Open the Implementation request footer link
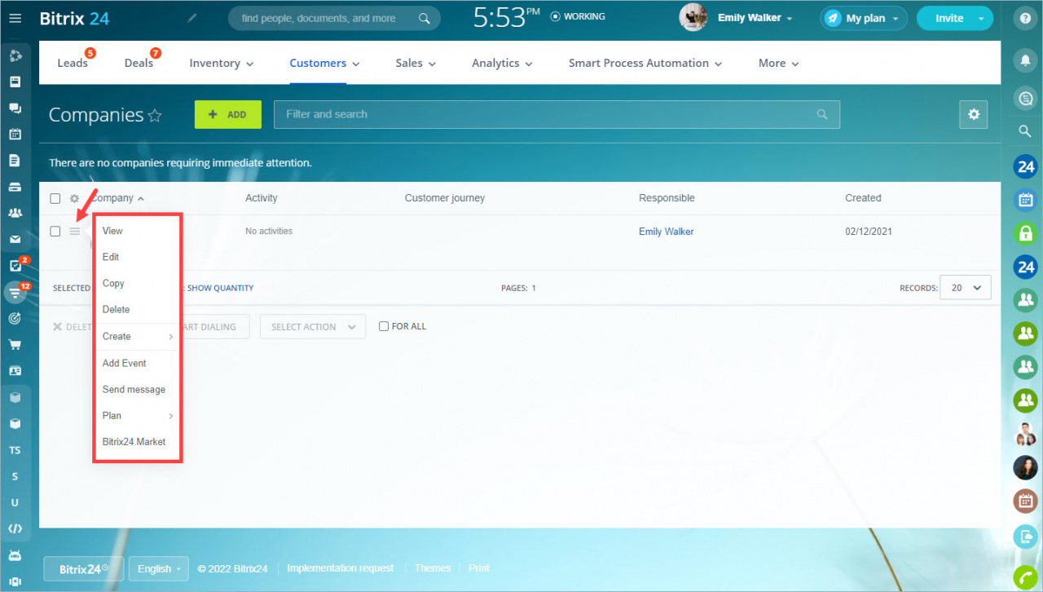Image resolution: width=1043 pixels, height=592 pixels. click(x=341, y=568)
